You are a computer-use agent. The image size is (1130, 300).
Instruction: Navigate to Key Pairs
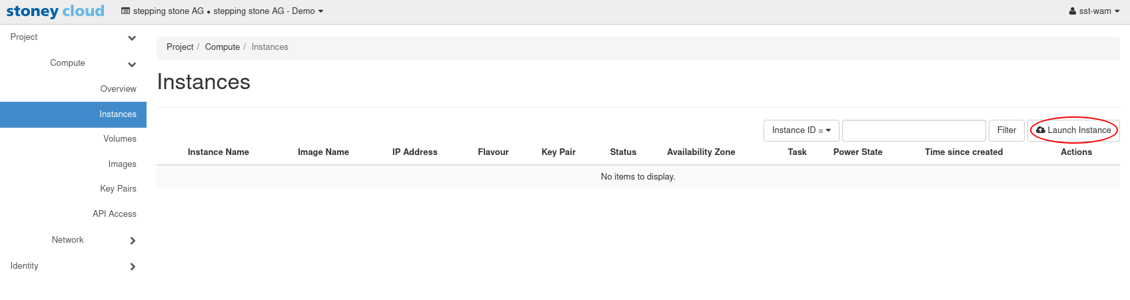tap(118, 189)
